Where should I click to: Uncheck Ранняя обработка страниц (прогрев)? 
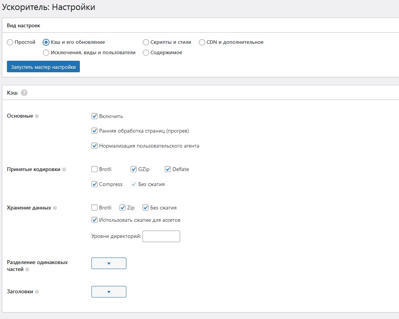(94, 131)
